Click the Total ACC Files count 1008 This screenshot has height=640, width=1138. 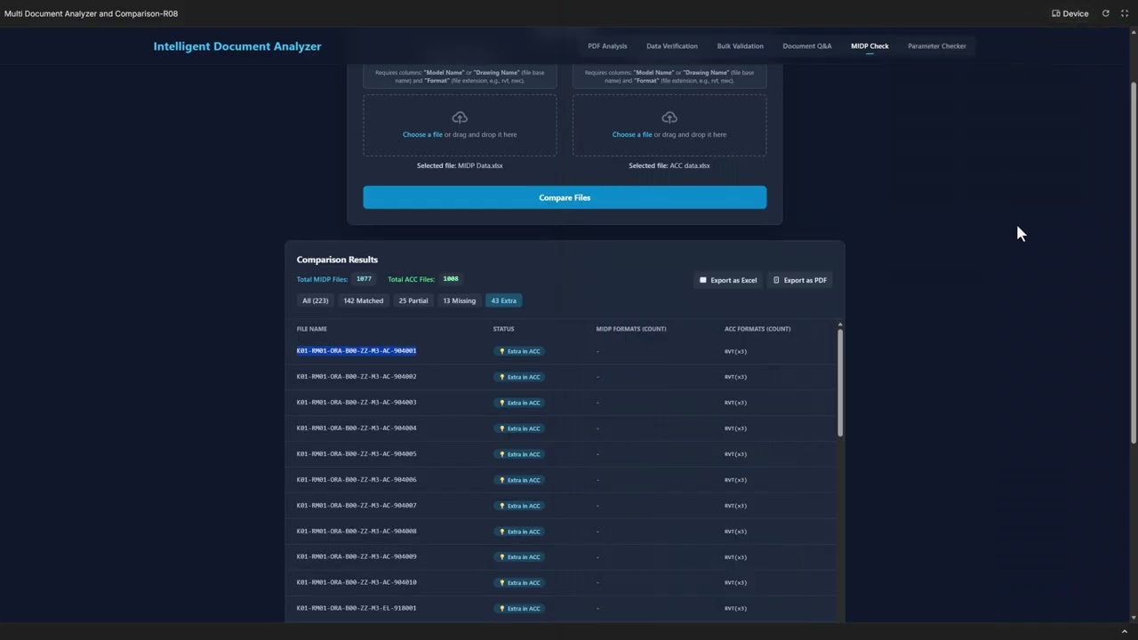451,279
